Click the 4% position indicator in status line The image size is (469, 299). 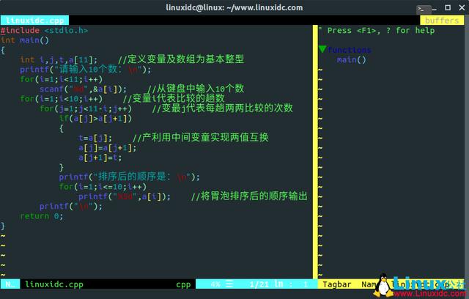pos(215,284)
